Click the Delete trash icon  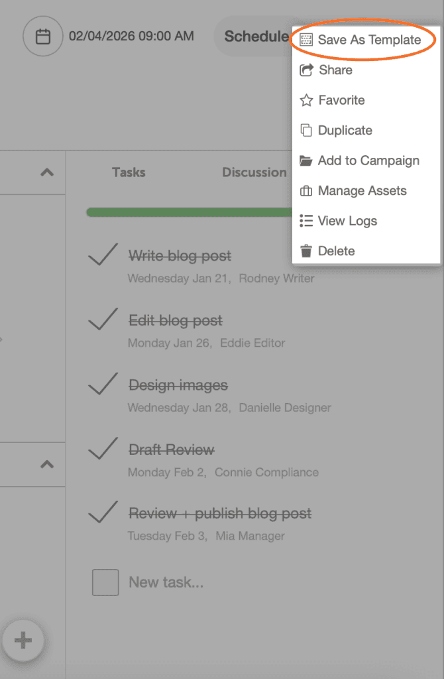pyautogui.click(x=307, y=251)
